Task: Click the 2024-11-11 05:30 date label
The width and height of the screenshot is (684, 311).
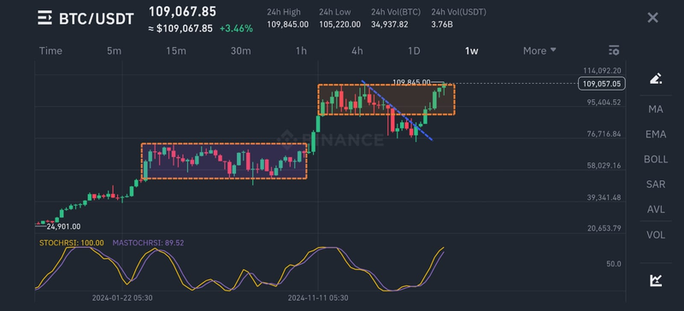Action: coord(318,298)
